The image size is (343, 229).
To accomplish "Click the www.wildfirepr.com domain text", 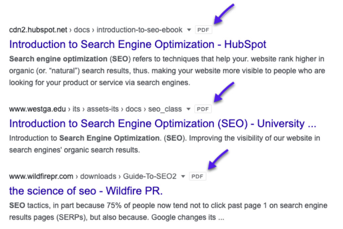I will point(41,176).
